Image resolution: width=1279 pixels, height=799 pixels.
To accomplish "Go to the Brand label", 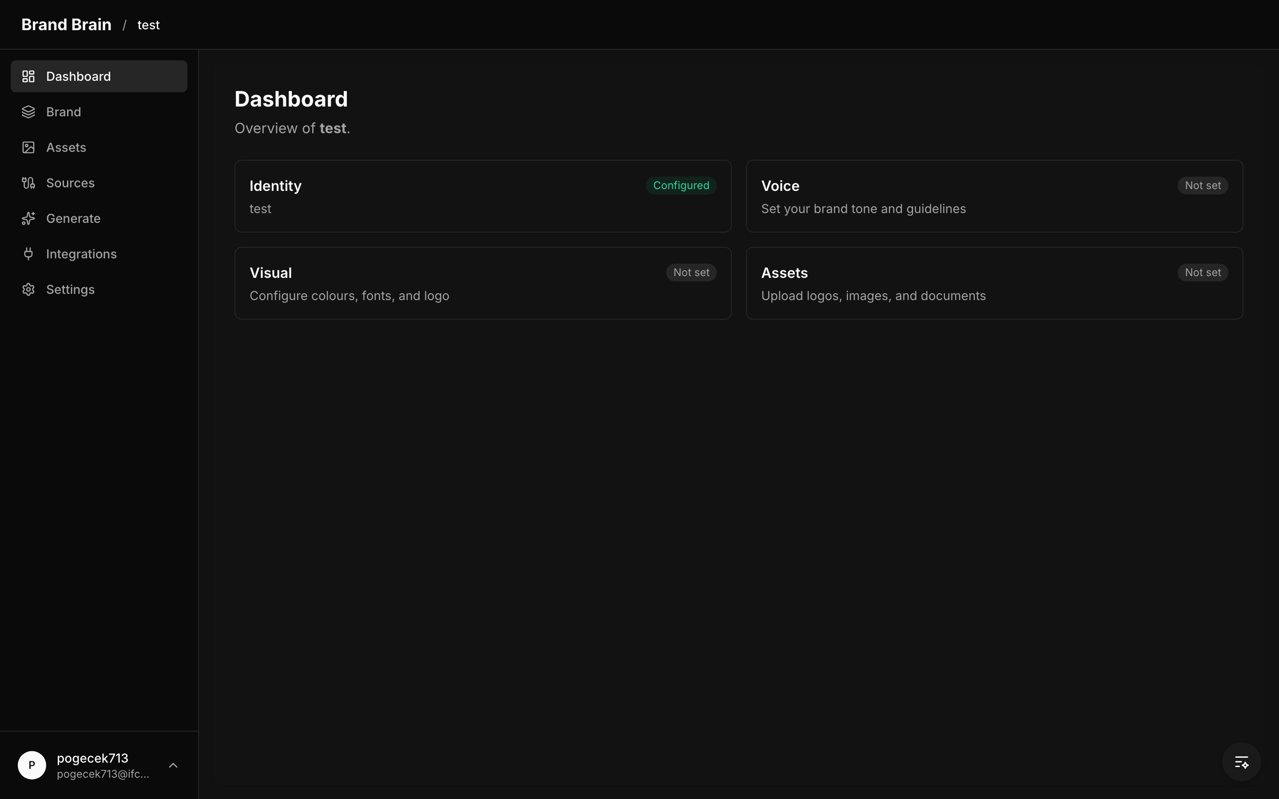I will point(64,111).
